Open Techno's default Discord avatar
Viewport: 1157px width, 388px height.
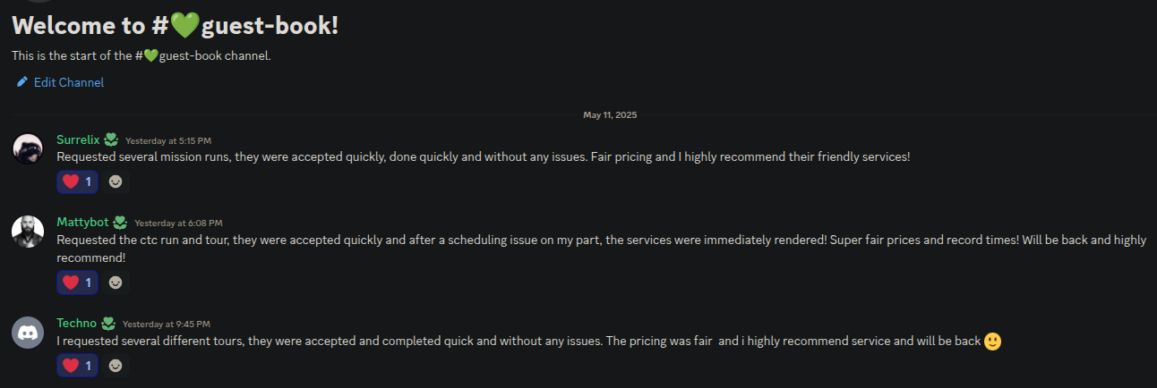click(28, 332)
